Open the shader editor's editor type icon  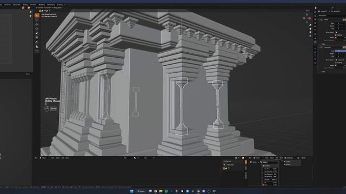click(x=250, y=158)
